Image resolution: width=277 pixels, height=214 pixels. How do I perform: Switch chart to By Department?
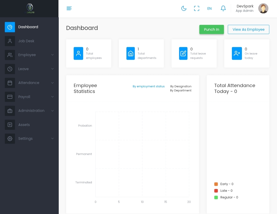181,90
